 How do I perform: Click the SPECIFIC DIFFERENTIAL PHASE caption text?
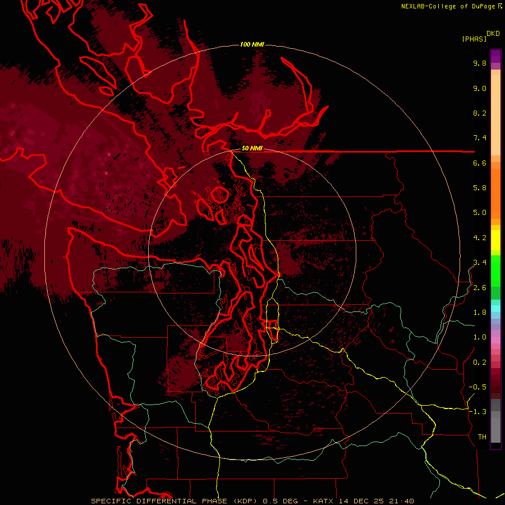tap(159, 501)
